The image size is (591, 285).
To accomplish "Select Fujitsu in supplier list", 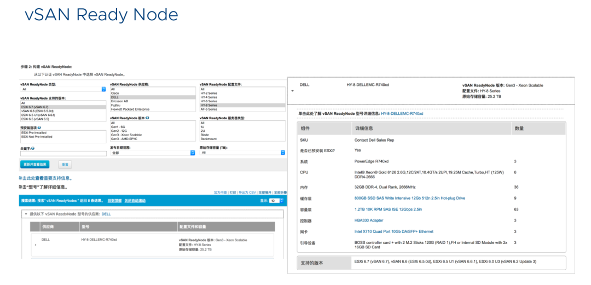I will click(153, 105).
